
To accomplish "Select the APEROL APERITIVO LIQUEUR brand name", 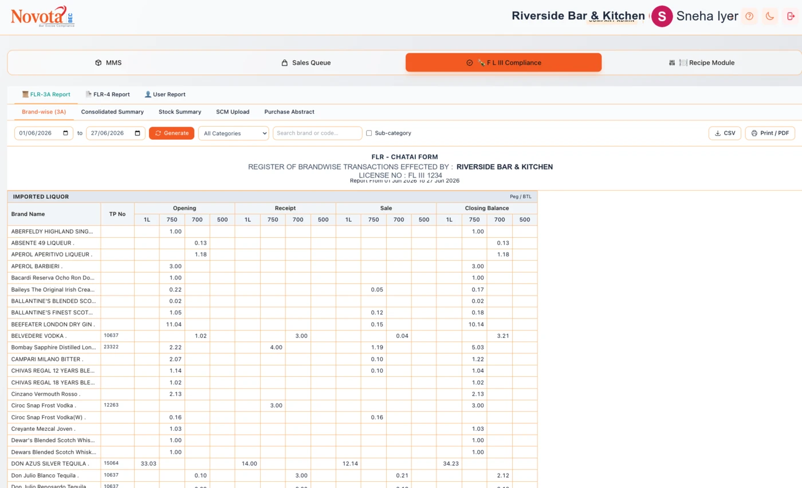I will click(52, 254).
